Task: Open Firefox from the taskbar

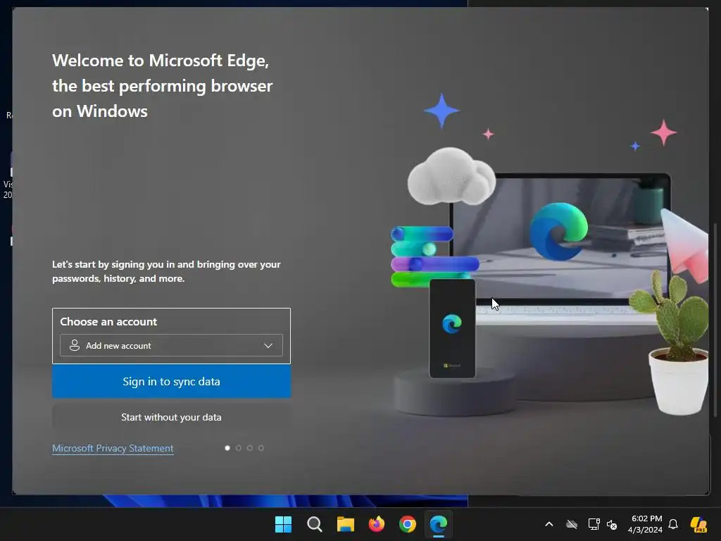Action: point(377,524)
